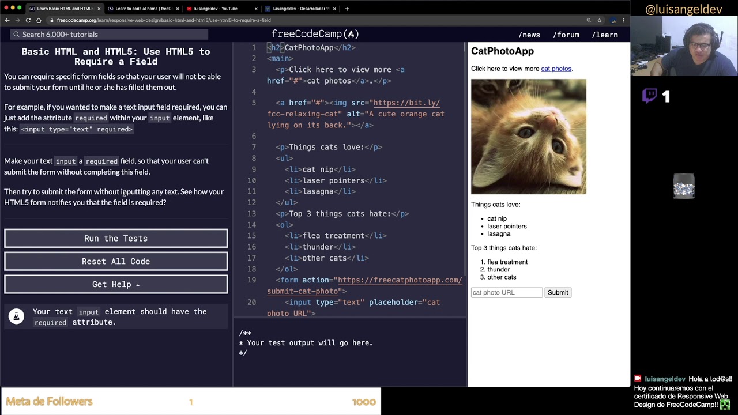Click Reset All Code button
This screenshot has height=415, width=738.
[116, 261]
